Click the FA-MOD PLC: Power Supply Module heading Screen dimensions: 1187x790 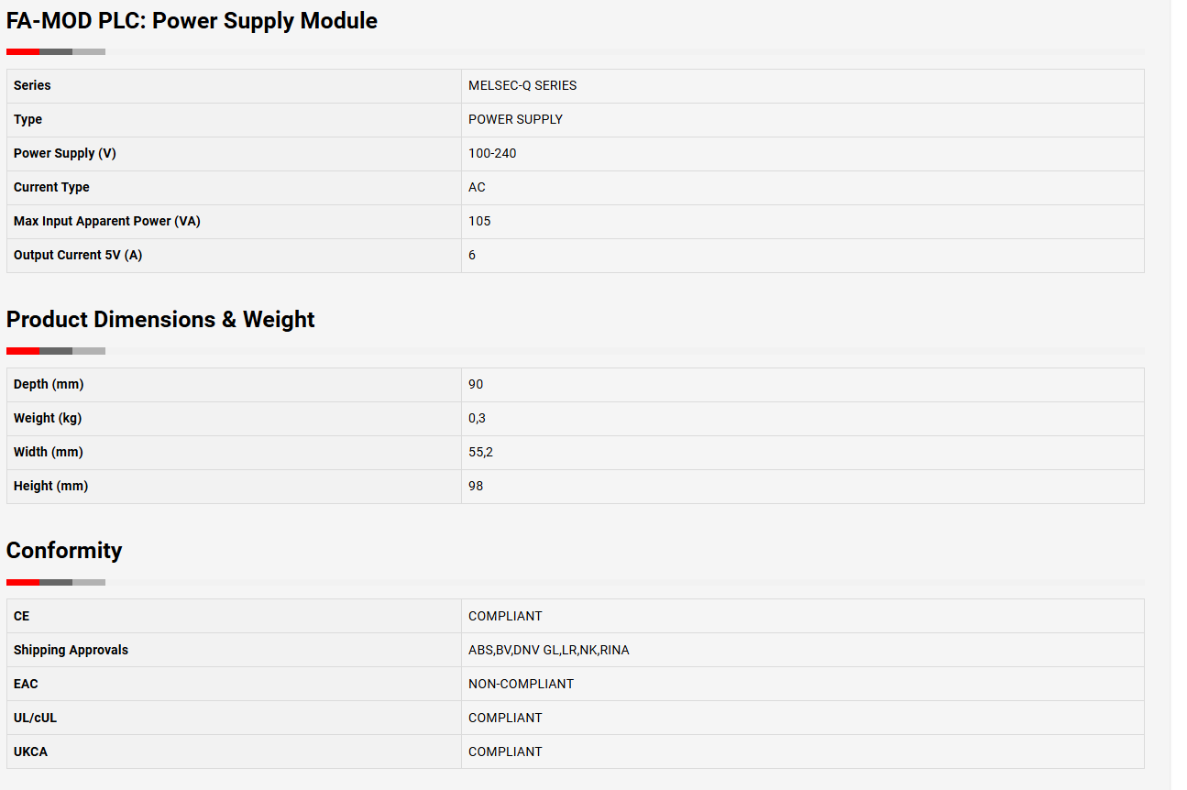click(192, 21)
